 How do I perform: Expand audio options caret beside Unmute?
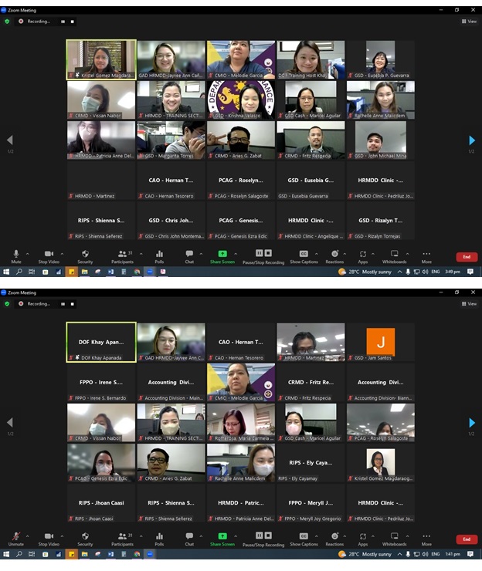pyautogui.click(x=27, y=536)
